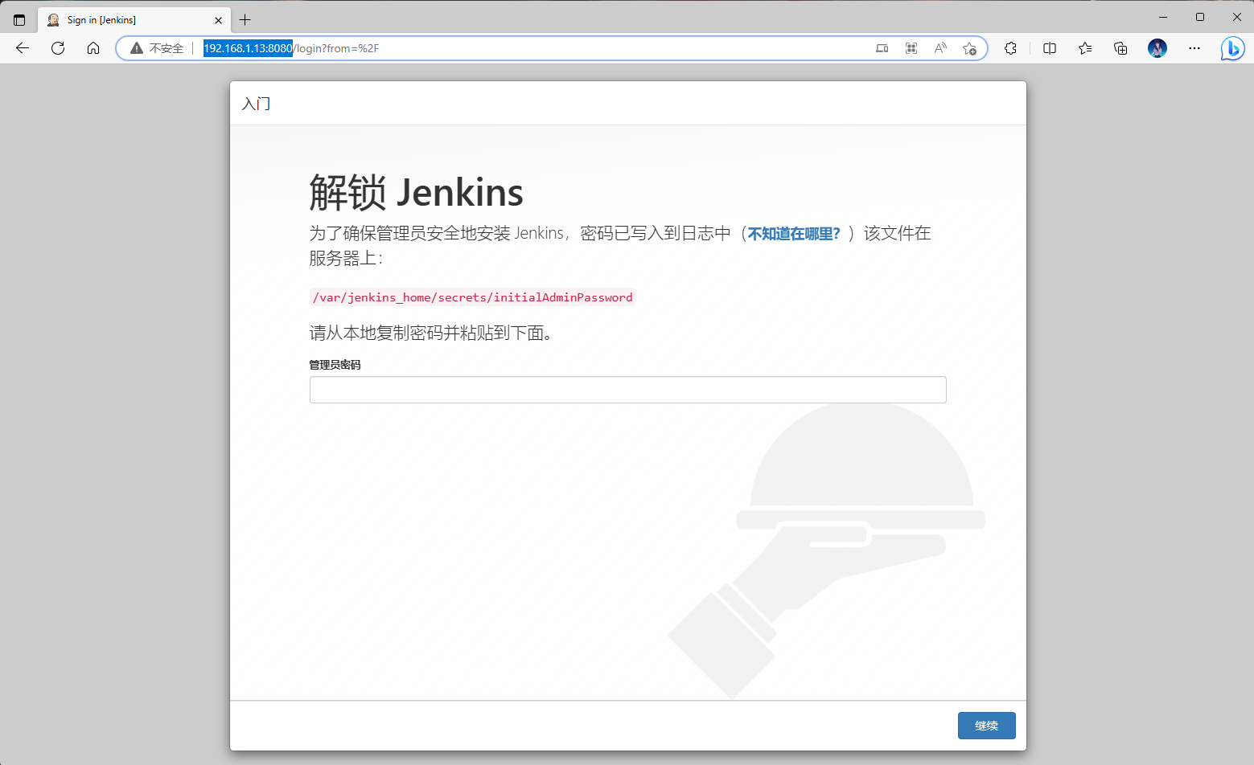Click the not-secure warning icon

tap(137, 48)
